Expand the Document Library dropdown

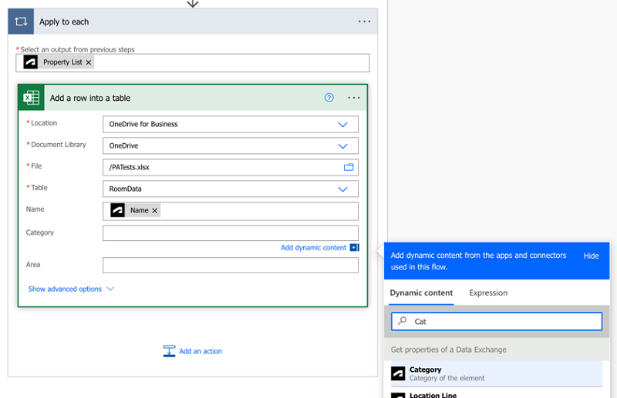342,145
